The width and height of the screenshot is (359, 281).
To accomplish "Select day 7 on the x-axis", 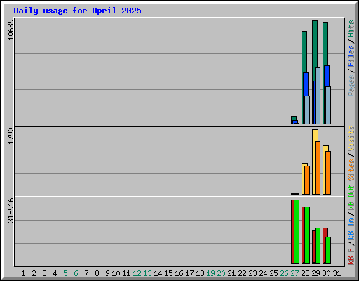I will [86, 273].
